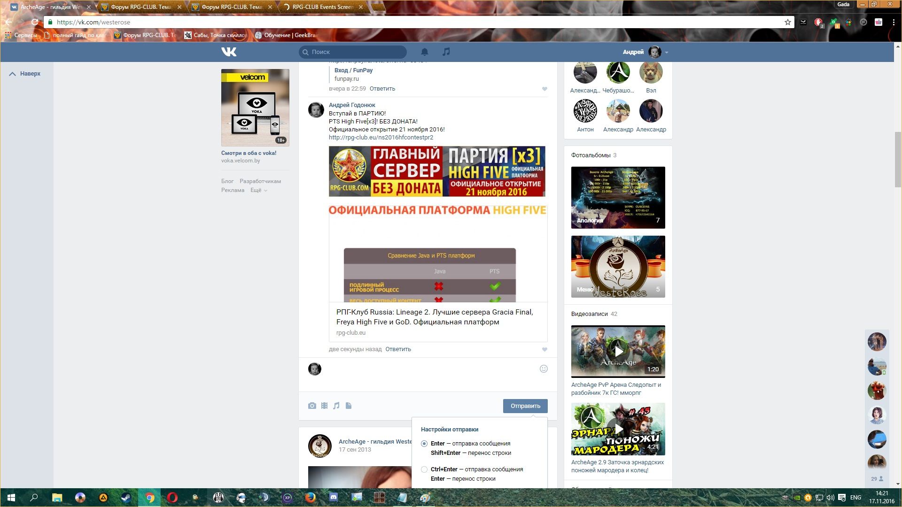This screenshot has height=507, width=902.
Task: Open the music note player icon
Action: tap(446, 52)
